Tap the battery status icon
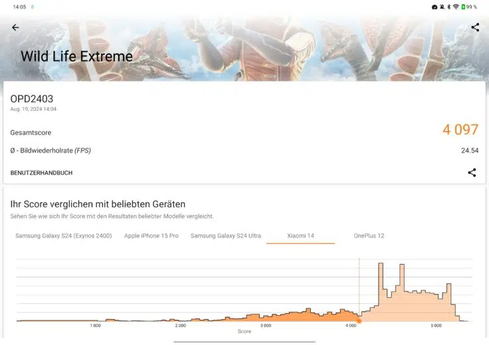This screenshot has height=345, width=489. pyautogui.click(x=464, y=7)
